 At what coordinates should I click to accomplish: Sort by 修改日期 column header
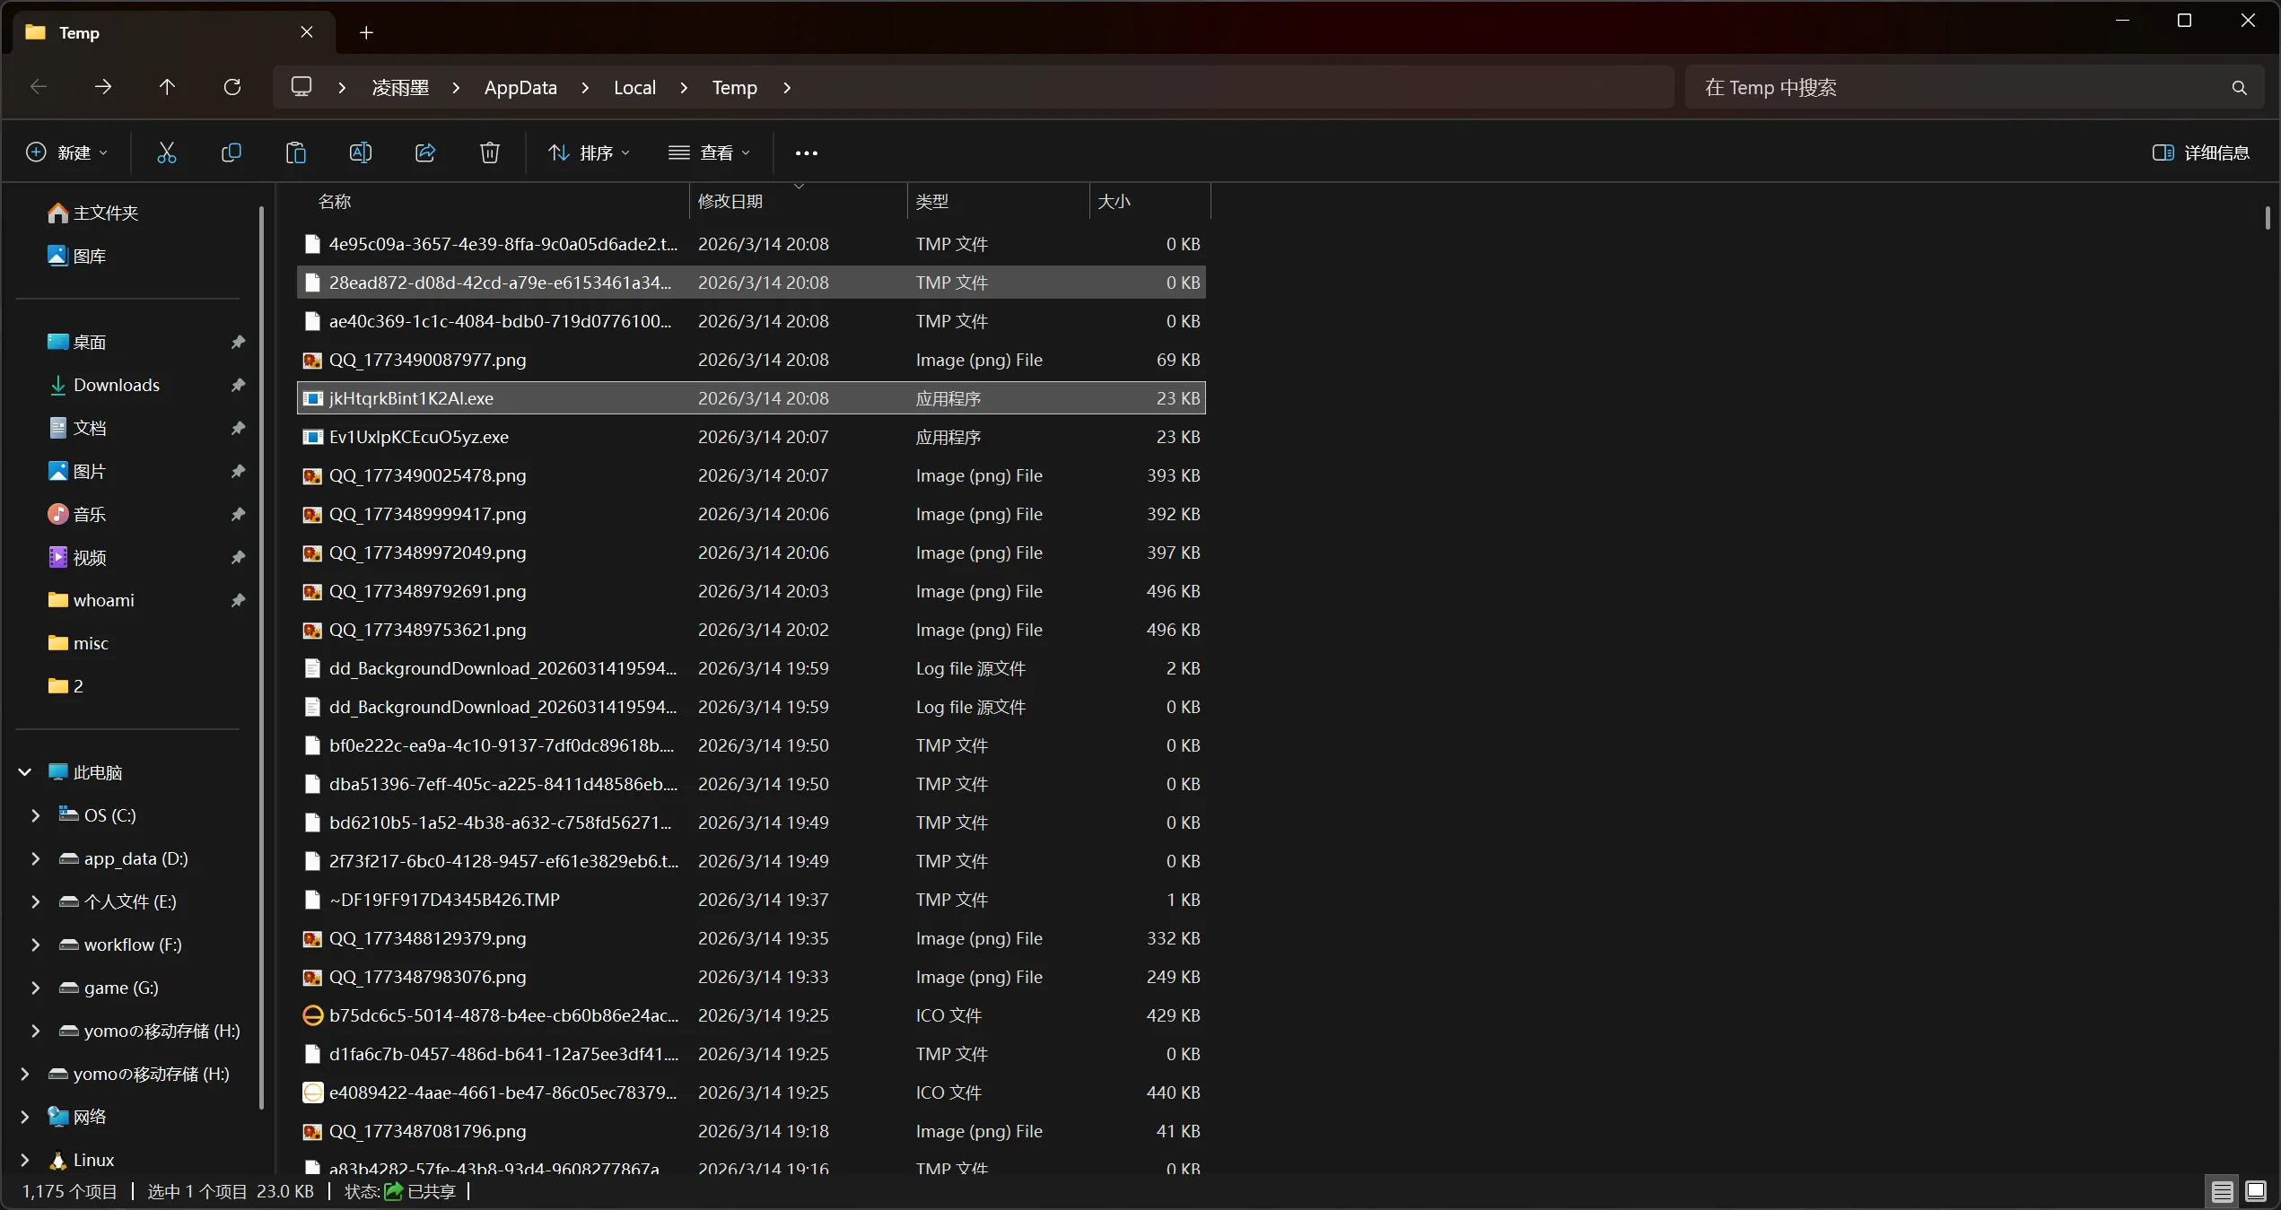(799, 201)
